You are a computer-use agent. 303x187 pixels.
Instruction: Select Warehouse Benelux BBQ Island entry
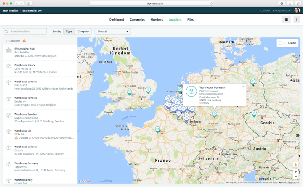coord(40,85)
